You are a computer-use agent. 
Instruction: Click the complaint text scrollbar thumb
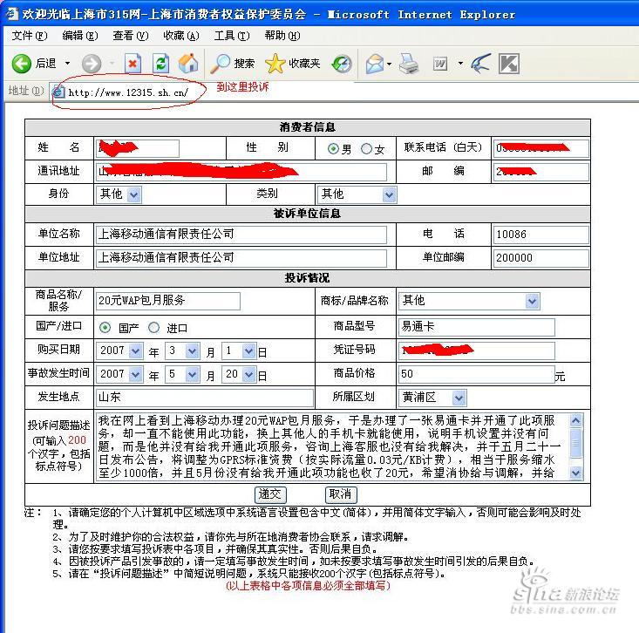[576, 443]
